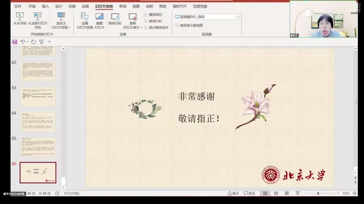The width and height of the screenshot is (364, 204).
Task: Click 批注 comments button in status bar
Action: (249, 193)
